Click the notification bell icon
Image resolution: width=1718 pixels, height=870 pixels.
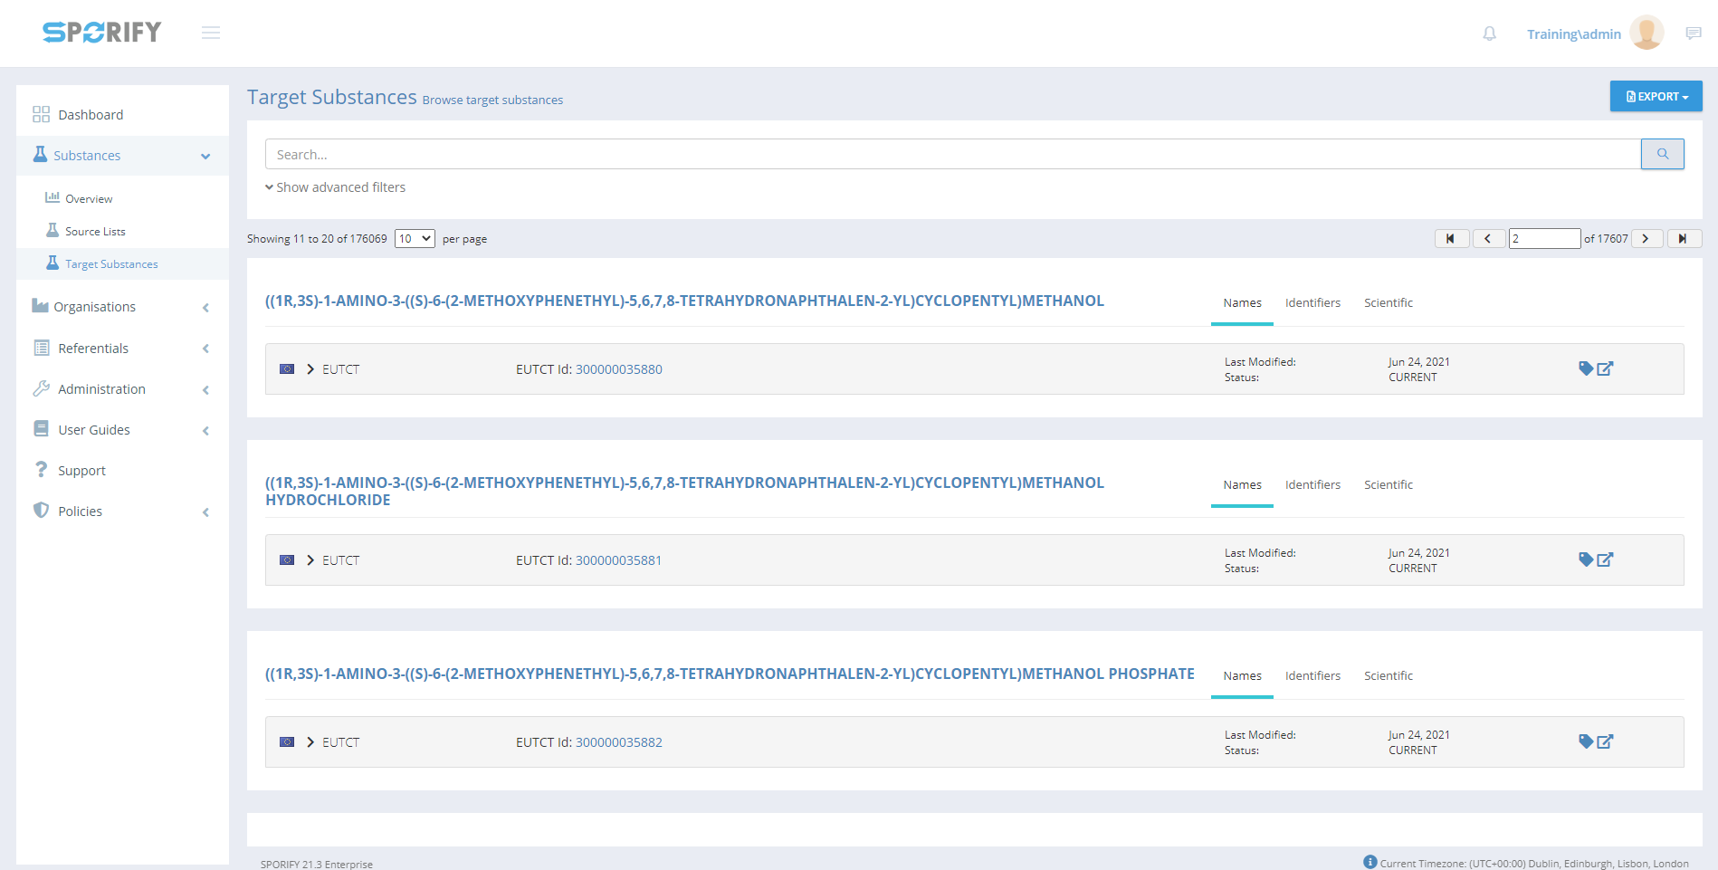[x=1489, y=33]
